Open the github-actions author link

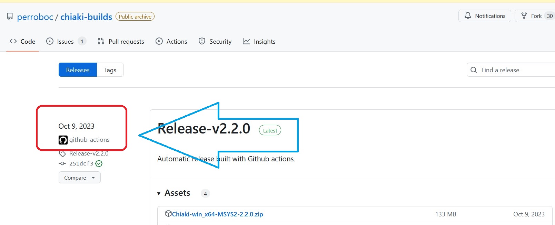(x=89, y=140)
